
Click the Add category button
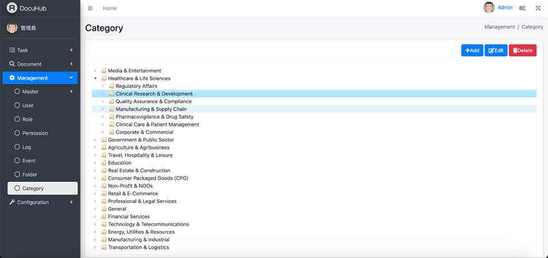[472, 51]
